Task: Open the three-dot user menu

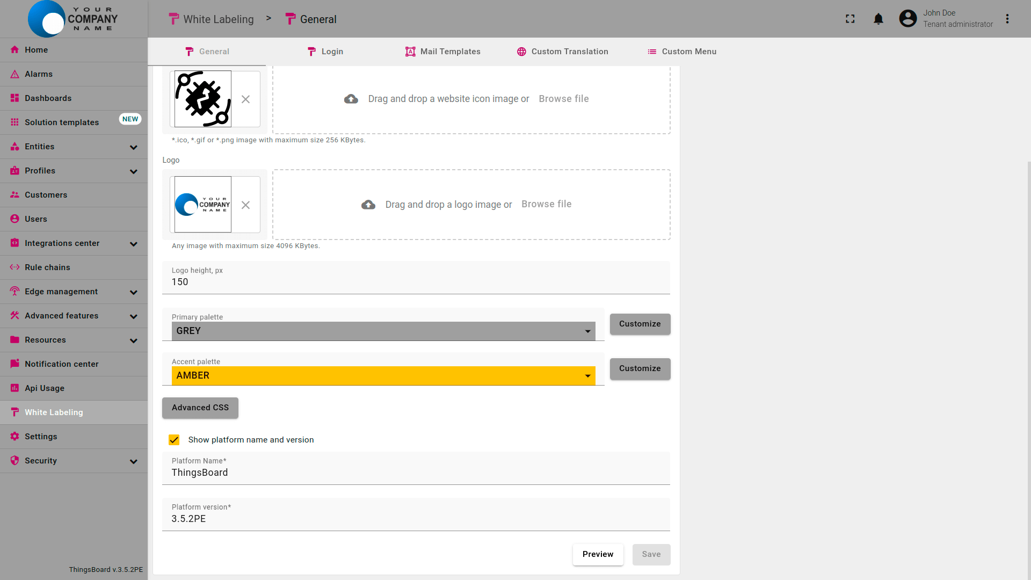Action: [x=1007, y=19]
